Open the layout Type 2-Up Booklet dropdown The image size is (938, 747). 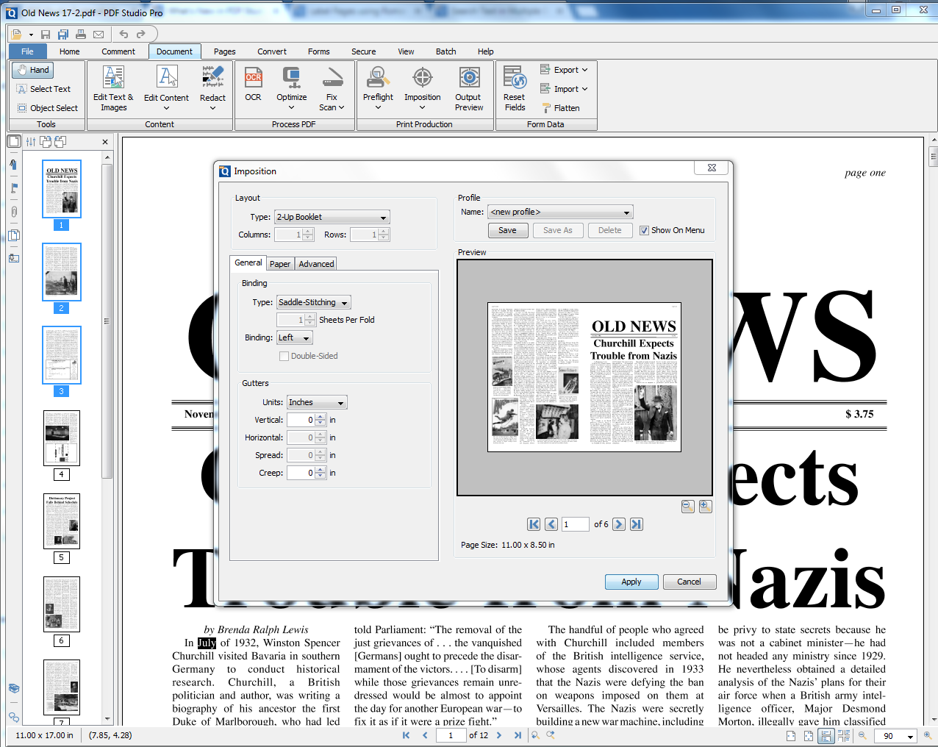click(x=332, y=217)
